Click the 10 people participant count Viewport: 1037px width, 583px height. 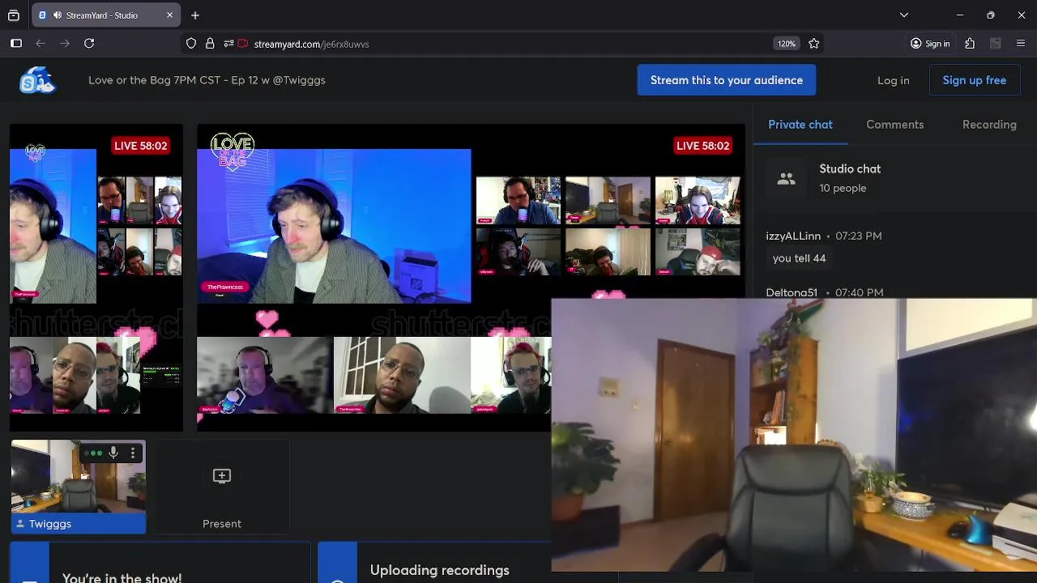843,189
